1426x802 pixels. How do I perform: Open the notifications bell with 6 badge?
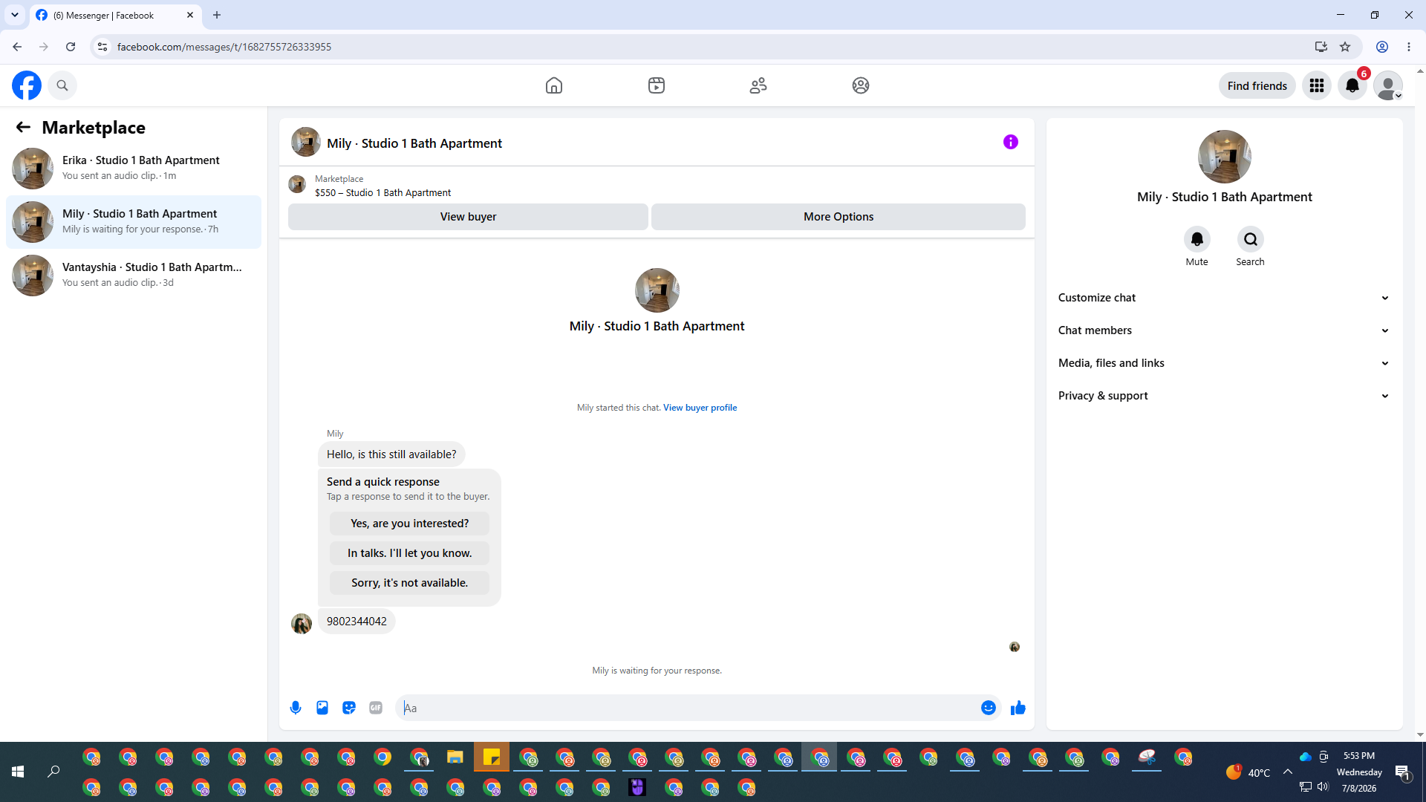click(x=1352, y=85)
